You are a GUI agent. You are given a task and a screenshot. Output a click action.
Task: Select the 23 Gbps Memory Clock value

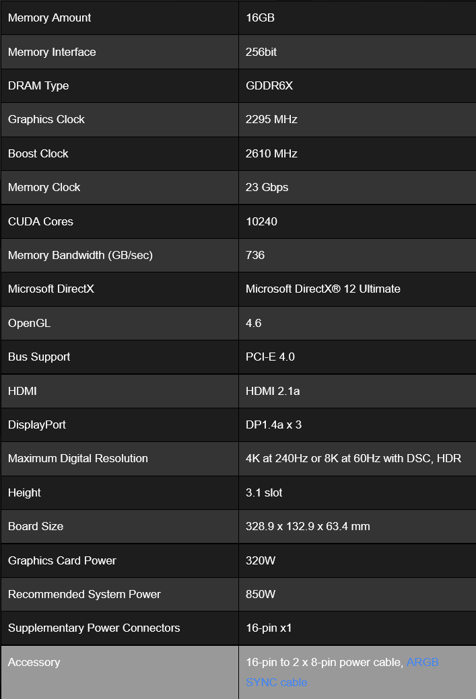267,188
